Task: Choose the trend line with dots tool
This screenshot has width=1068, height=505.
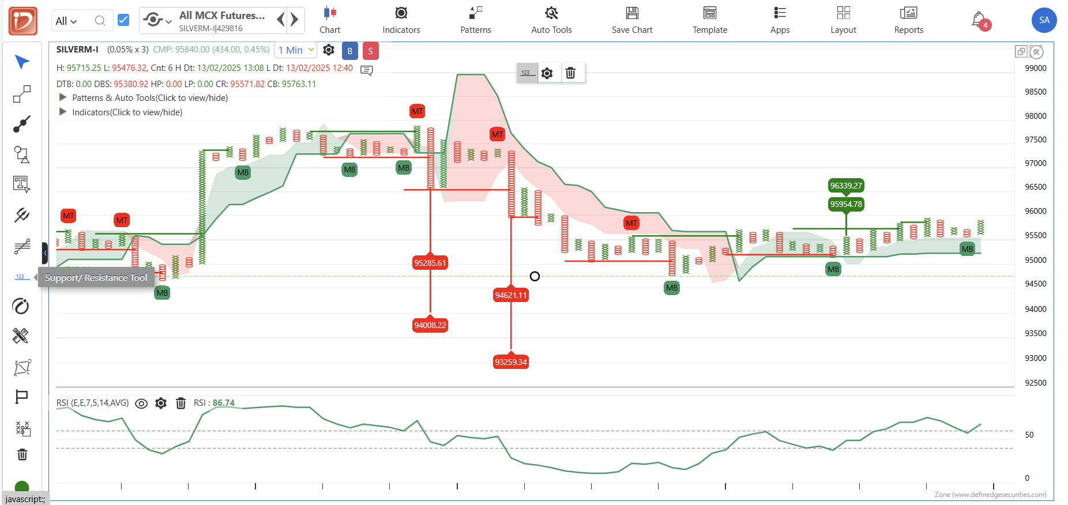Action: pos(22,124)
